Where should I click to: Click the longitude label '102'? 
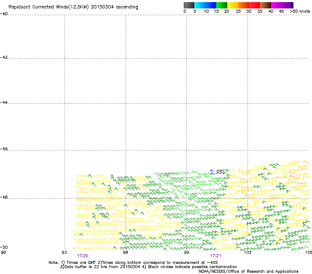point(247,253)
